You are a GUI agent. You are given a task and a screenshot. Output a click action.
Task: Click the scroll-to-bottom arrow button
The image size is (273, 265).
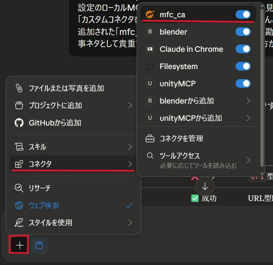(x=205, y=186)
